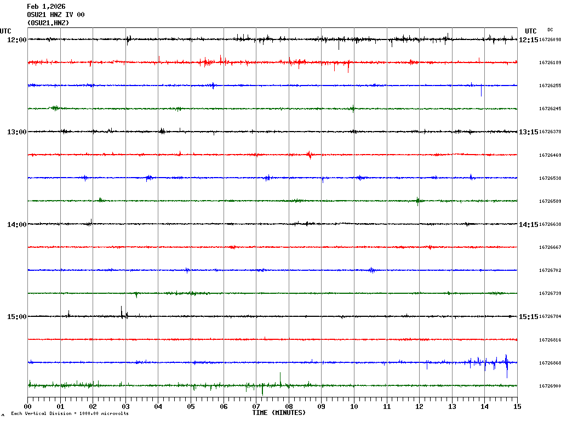Click the vertical division scale note
The height and width of the screenshot is (421, 561).
pyautogui.click(x=70, y=413)
